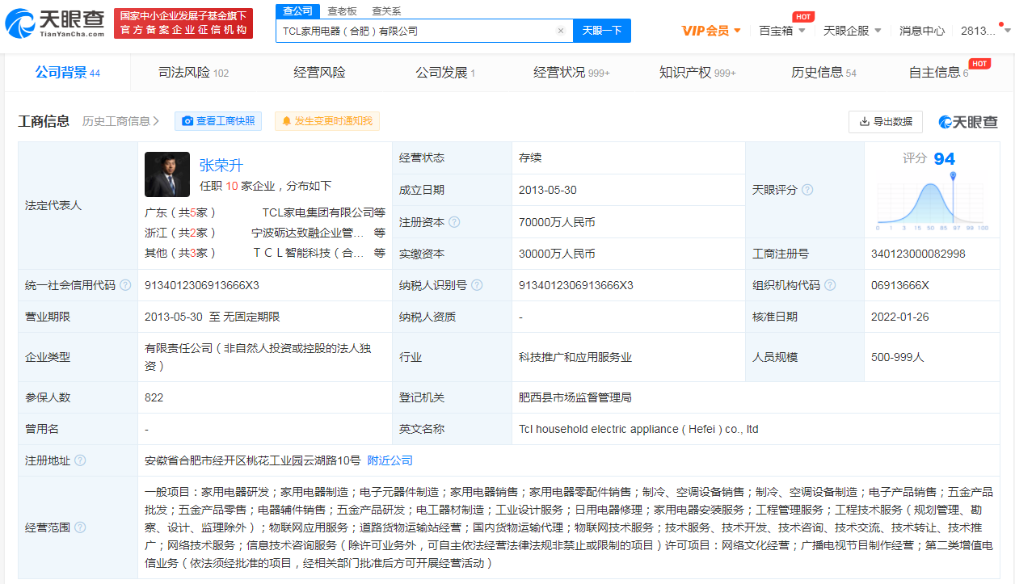Viewport: 1015px width, 584px height.
Task: Click the 其他（共3家） distribution entry
Action: 180,253
